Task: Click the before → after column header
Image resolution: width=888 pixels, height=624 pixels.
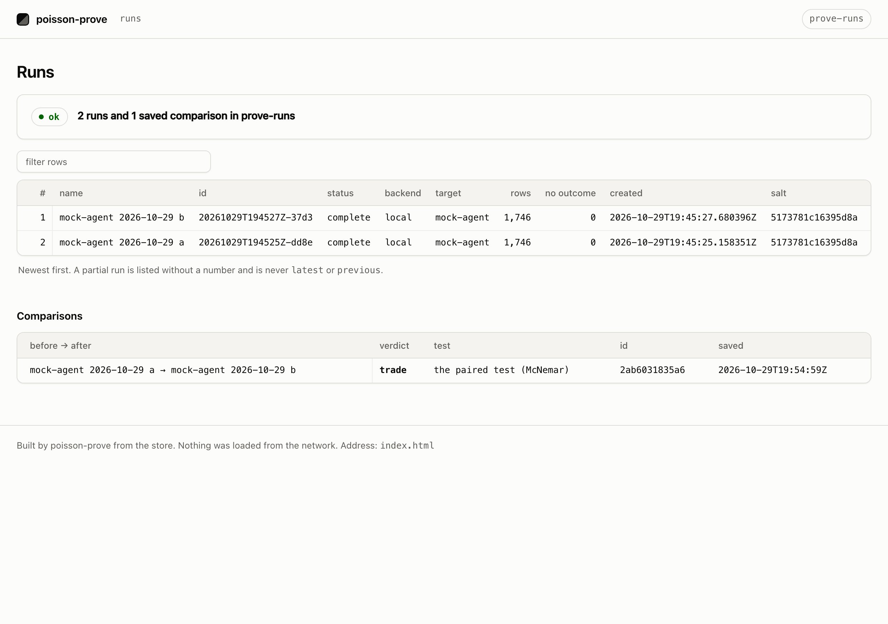Action: click(61, 346)
